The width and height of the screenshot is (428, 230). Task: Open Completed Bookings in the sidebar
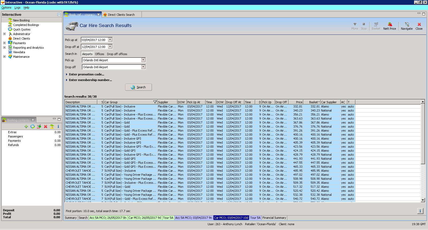click(26, 25)
